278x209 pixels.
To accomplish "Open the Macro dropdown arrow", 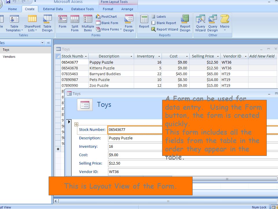I will (x=225, y=30).
